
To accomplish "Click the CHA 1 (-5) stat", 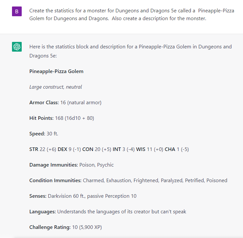I will pos(177,149).
